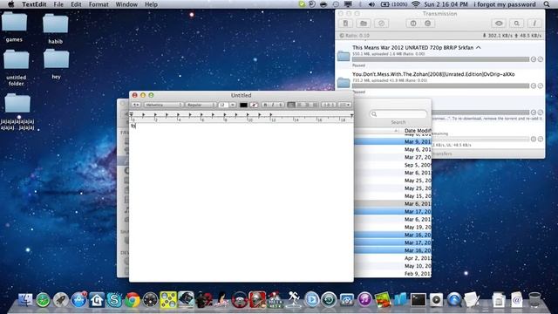Open the Help menu
The height and width of the screenshot is (314, 558).
(151, 4)
